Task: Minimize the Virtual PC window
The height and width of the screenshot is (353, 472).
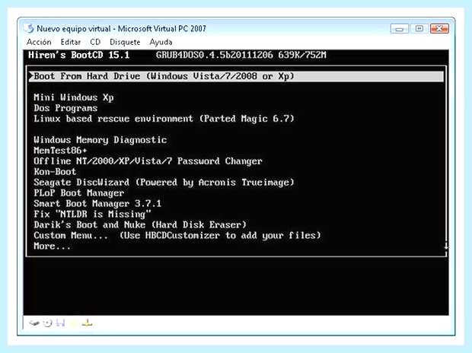Action: click(400, 29)
